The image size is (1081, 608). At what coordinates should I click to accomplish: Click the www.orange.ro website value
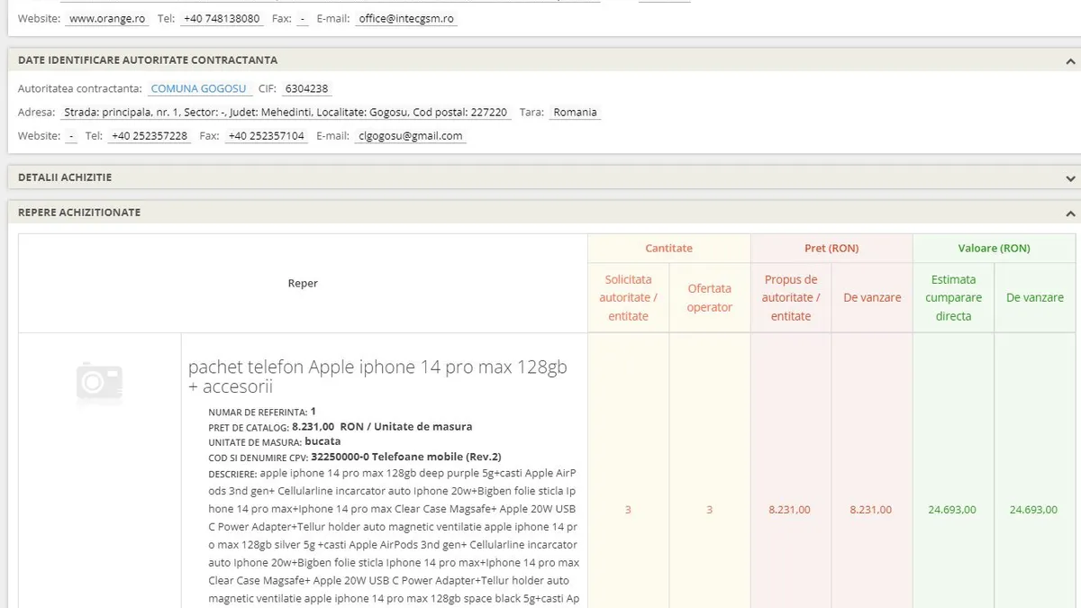point(107,18)
